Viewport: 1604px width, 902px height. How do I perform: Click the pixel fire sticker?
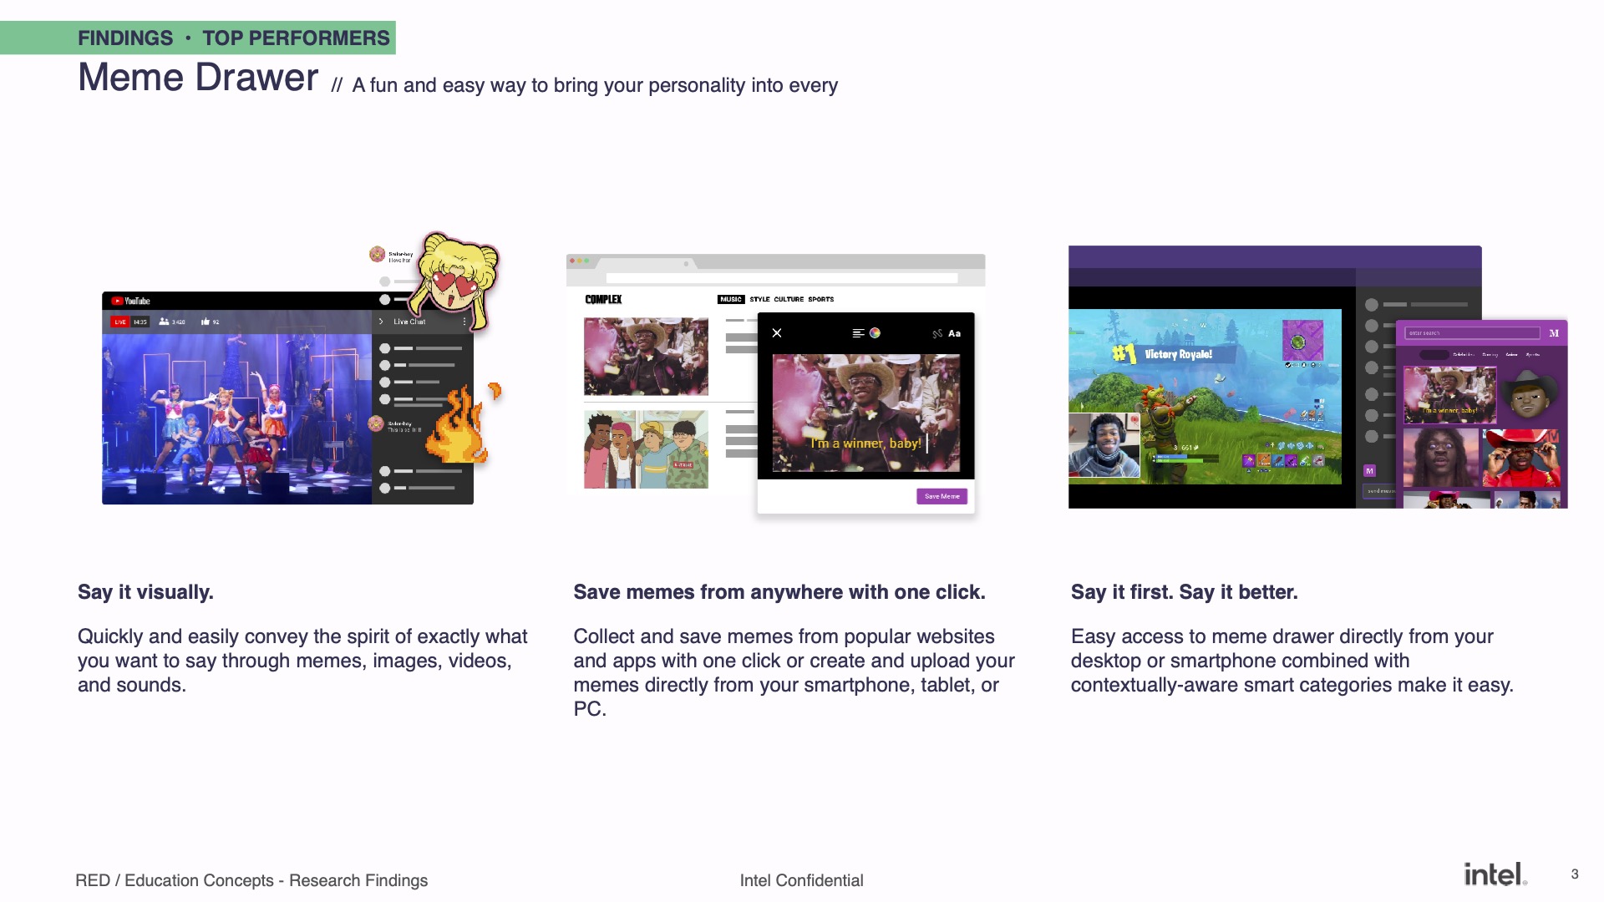click(x=462, y=423)
